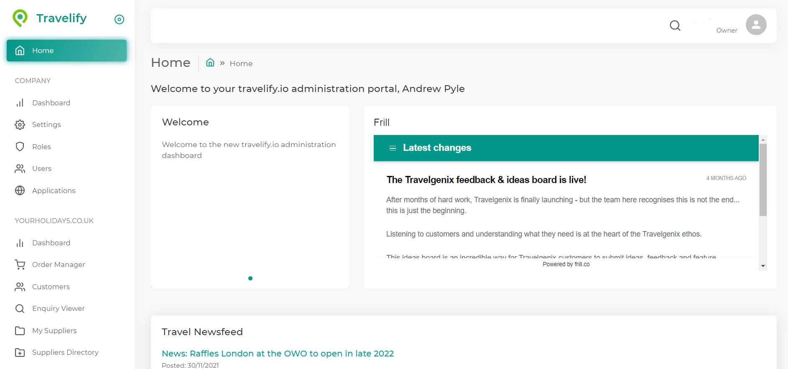Image resolution: width=788 pixels, height=369 pixels.
Task: Click the search magnifier icon
Action: (675, 25)
